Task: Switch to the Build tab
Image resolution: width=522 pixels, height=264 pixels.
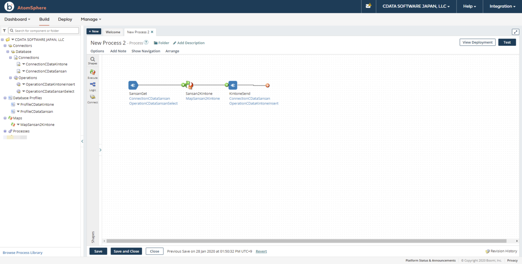Action: click(x=44, y=19)
